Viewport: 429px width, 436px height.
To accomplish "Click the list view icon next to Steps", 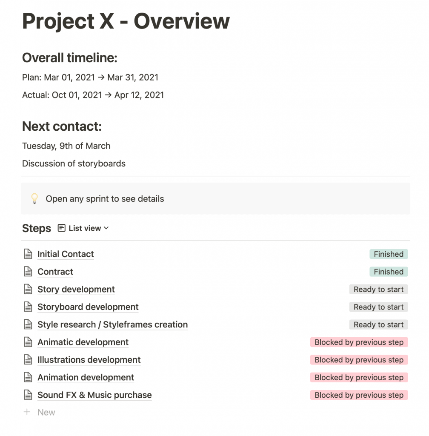I will [x=61, y=228].
